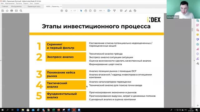Open the Справка menu
This screenshot has height=112, width=200.
(37, 3)
